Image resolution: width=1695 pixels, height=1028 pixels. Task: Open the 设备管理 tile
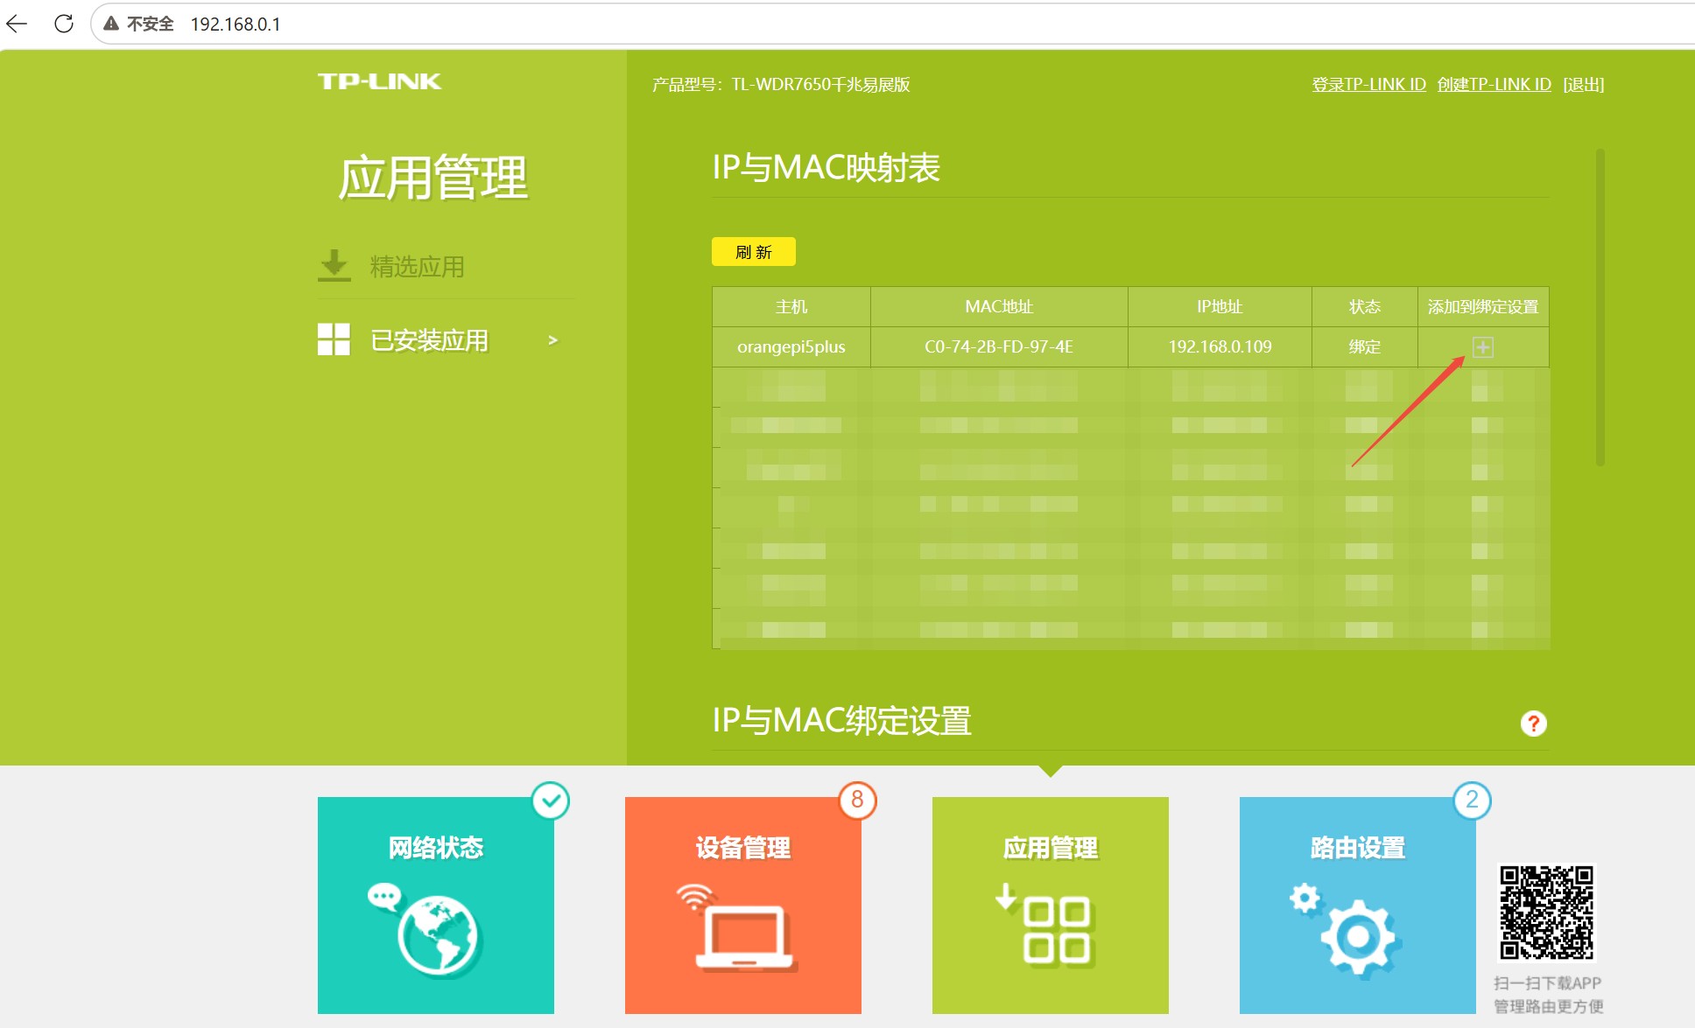(743, 906)
